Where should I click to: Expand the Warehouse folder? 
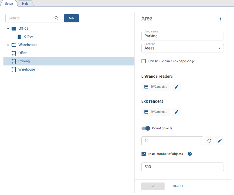(8, 45)
